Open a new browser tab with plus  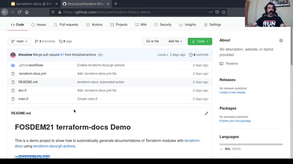tap(116, 4)
